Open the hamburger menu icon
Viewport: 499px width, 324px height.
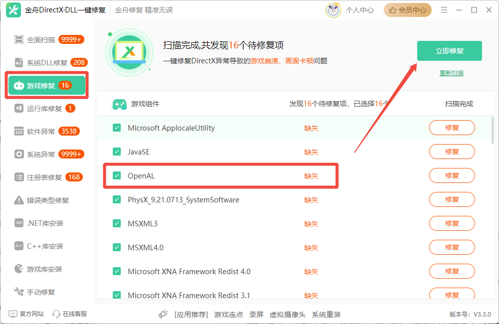click(444, 10)
